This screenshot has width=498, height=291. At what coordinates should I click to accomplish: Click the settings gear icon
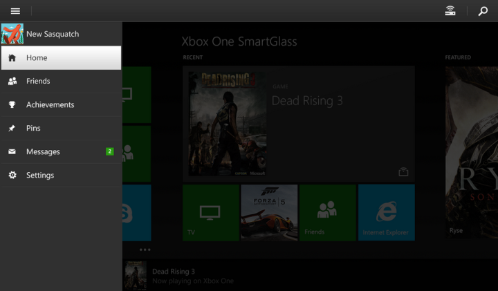[12, 175]
